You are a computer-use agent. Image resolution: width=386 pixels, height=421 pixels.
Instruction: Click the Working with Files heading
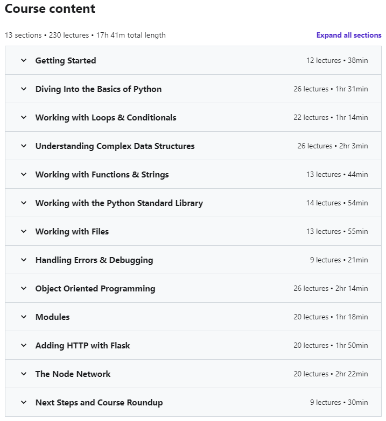click(x=72, y=232)
